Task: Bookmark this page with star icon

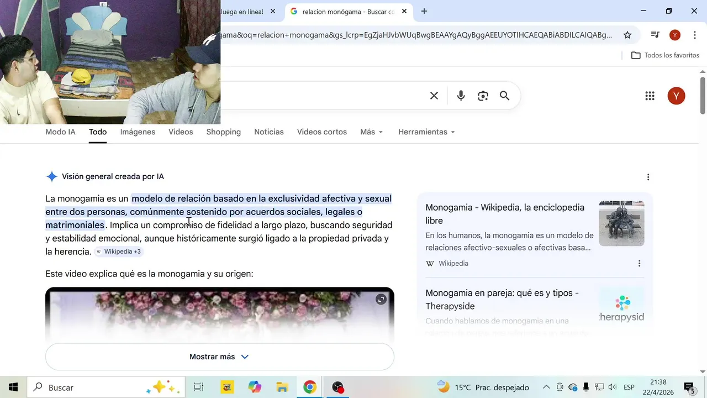Action: pos(627,35)
